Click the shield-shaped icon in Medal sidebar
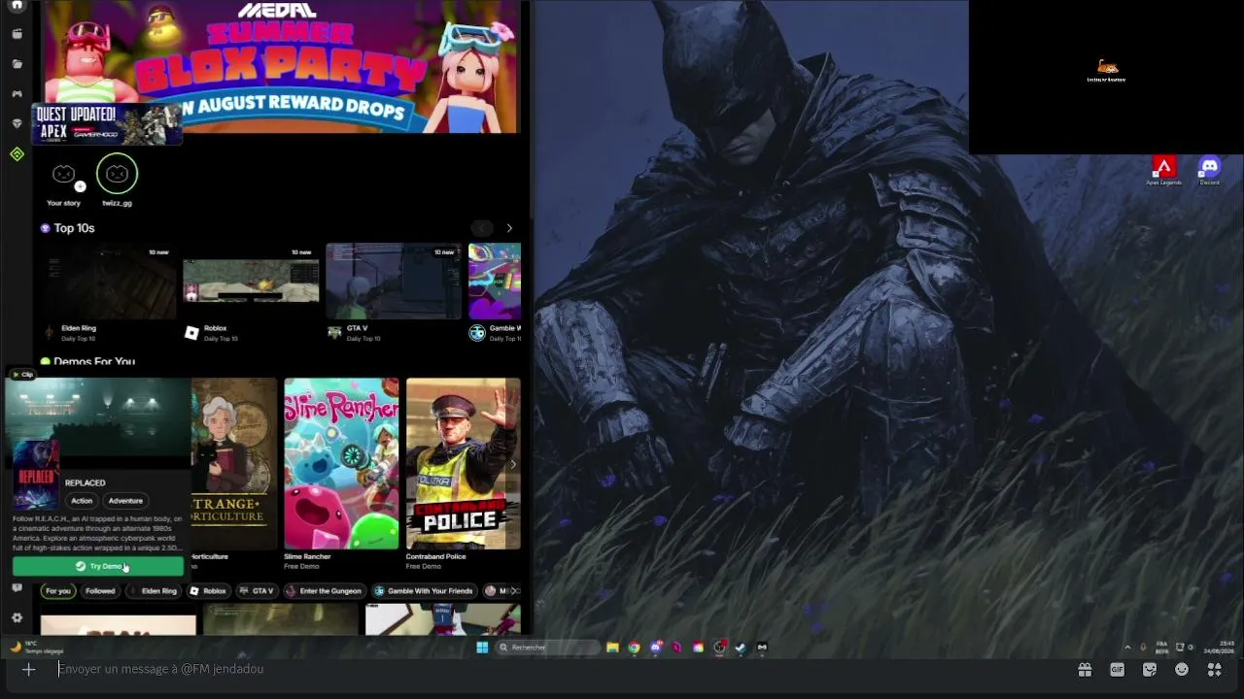 pos(17,123)
